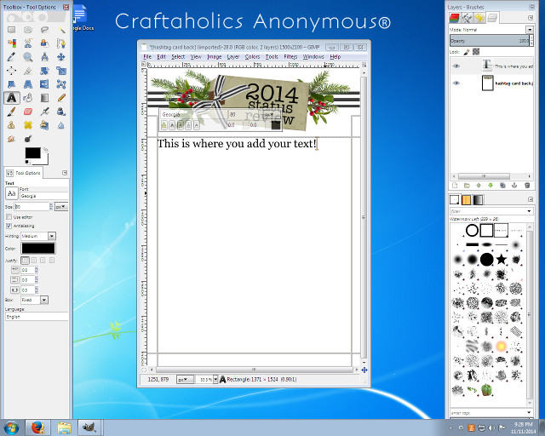Create a new layer in Layers panel
The height and width of the screenshot is (436, 545).
pyautogui.click(x=455, y=186)
